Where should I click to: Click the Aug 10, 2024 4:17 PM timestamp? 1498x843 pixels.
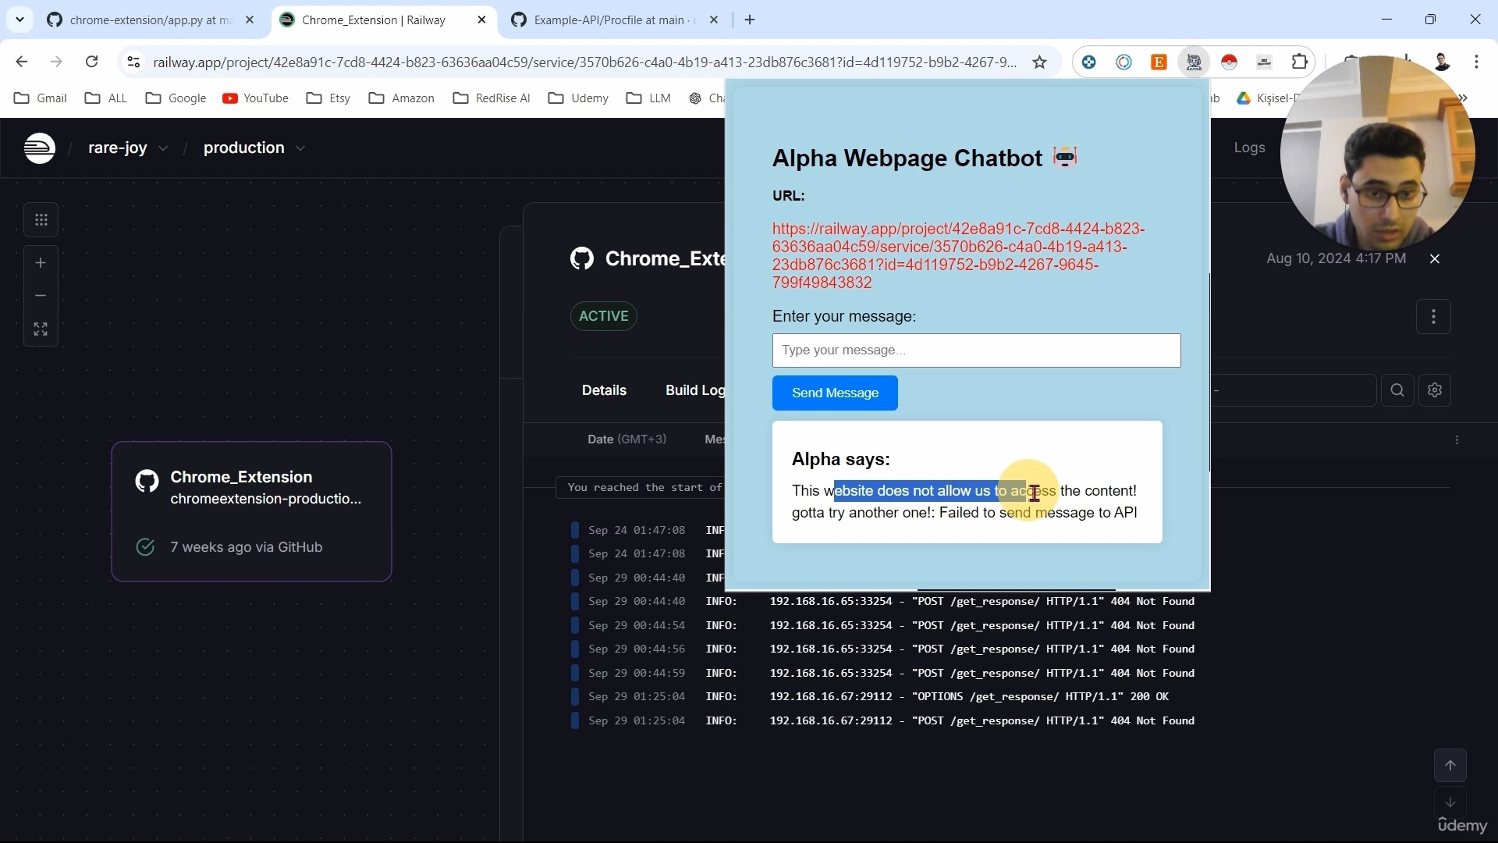point(1336,259)
